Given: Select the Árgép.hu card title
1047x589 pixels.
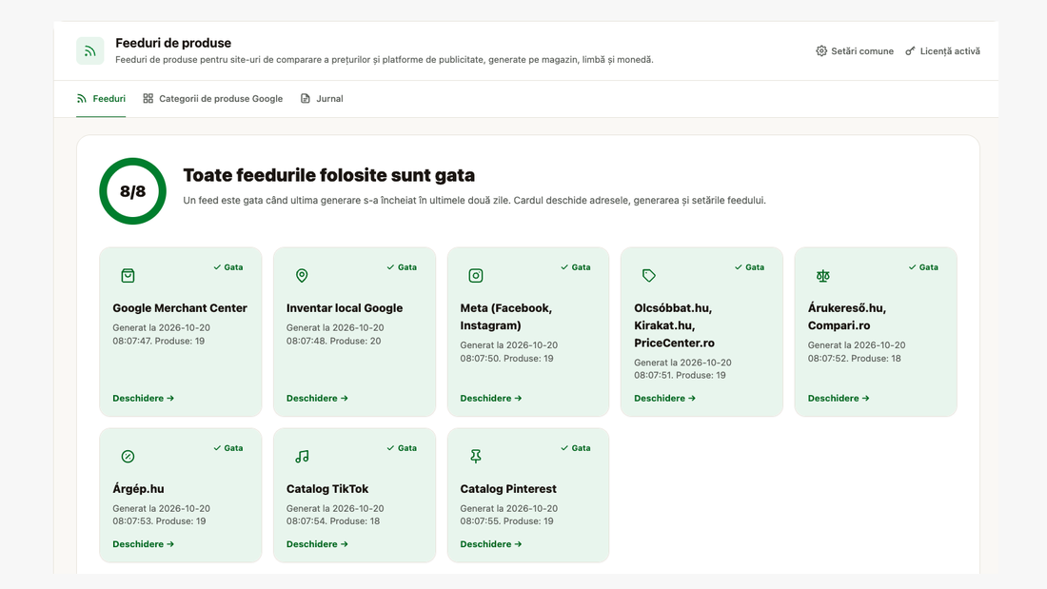Looking at the screenshot, I should (138, 489).
